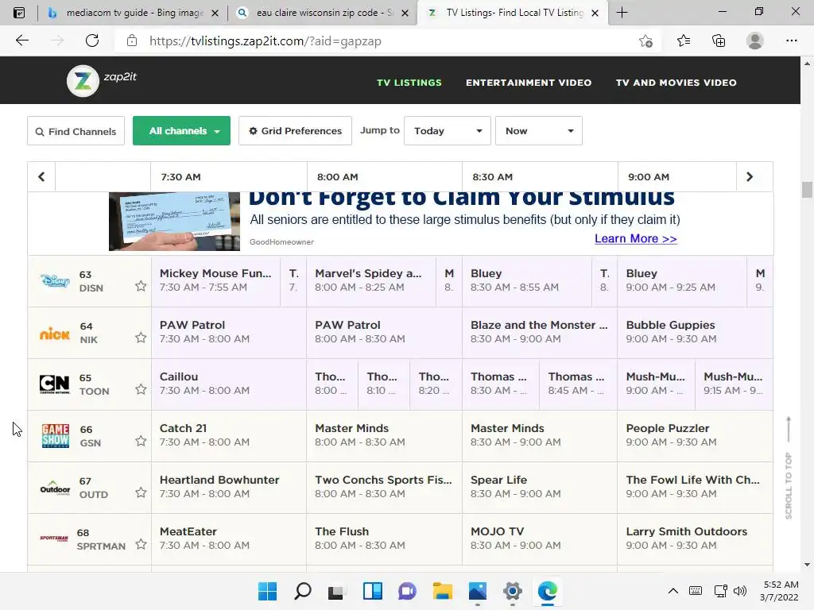Switch to eau claire zip code tab
Image resolution: width=814 pixels, height=610 pixels.
coord(322,13)
